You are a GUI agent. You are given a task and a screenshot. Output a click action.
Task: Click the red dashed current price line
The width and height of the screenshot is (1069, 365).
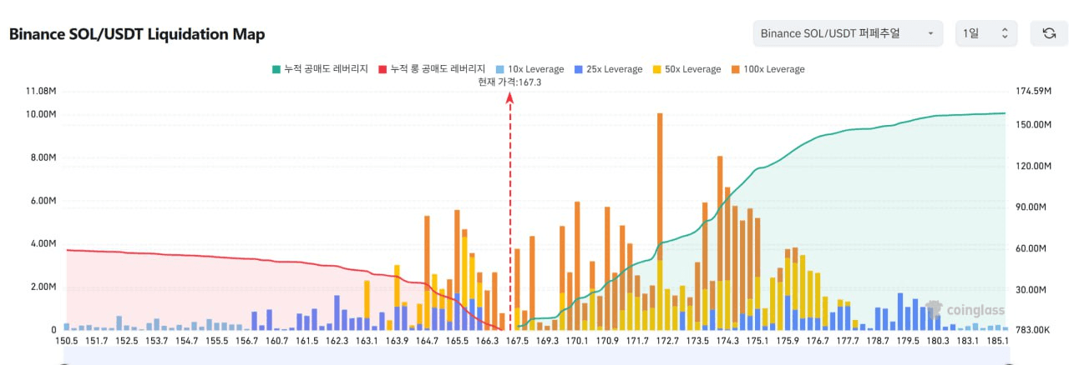coord(510,212)
